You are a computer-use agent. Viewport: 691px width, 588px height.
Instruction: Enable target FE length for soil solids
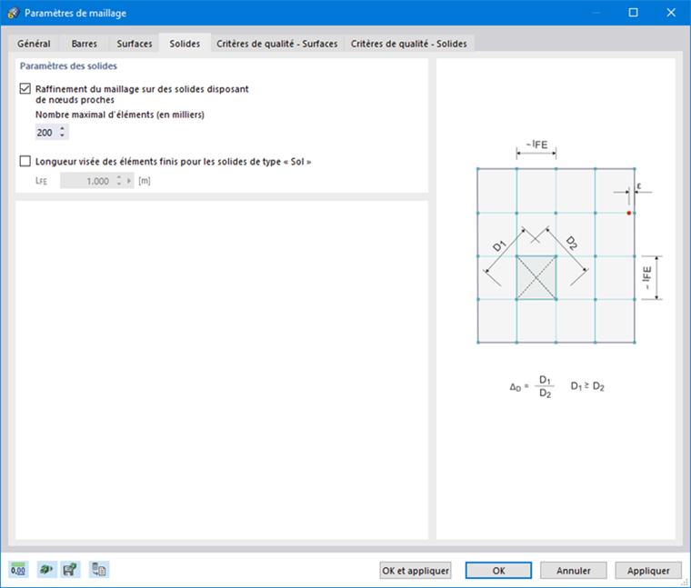25,161
